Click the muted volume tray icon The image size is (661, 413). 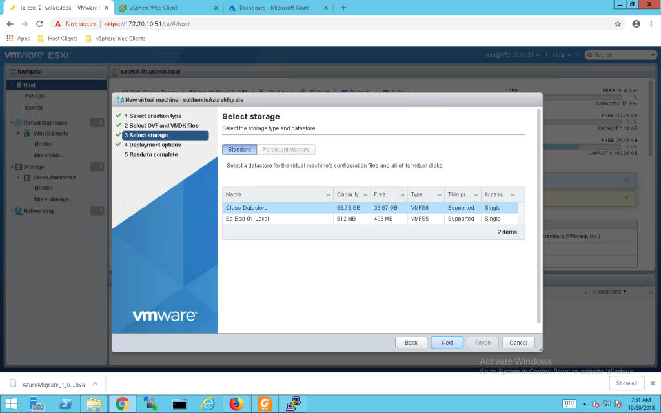pyautogui.click(x=596, y=404)
